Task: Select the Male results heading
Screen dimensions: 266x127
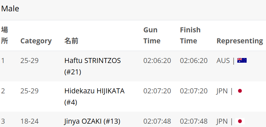Action: coord(10,9)
